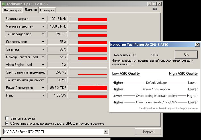Switch to the Видеокарта tab
Screen dimensions: 201x140
(13, 10)
